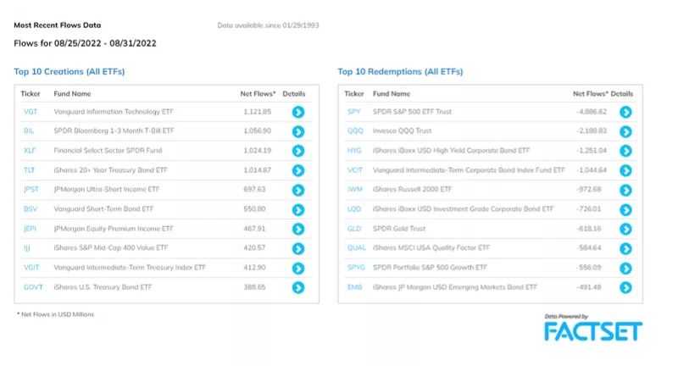This screenshot has width=678, height=366.
Task: Select JPMorgan Equity Premium Income ETF name
Action: coord(114,229)
